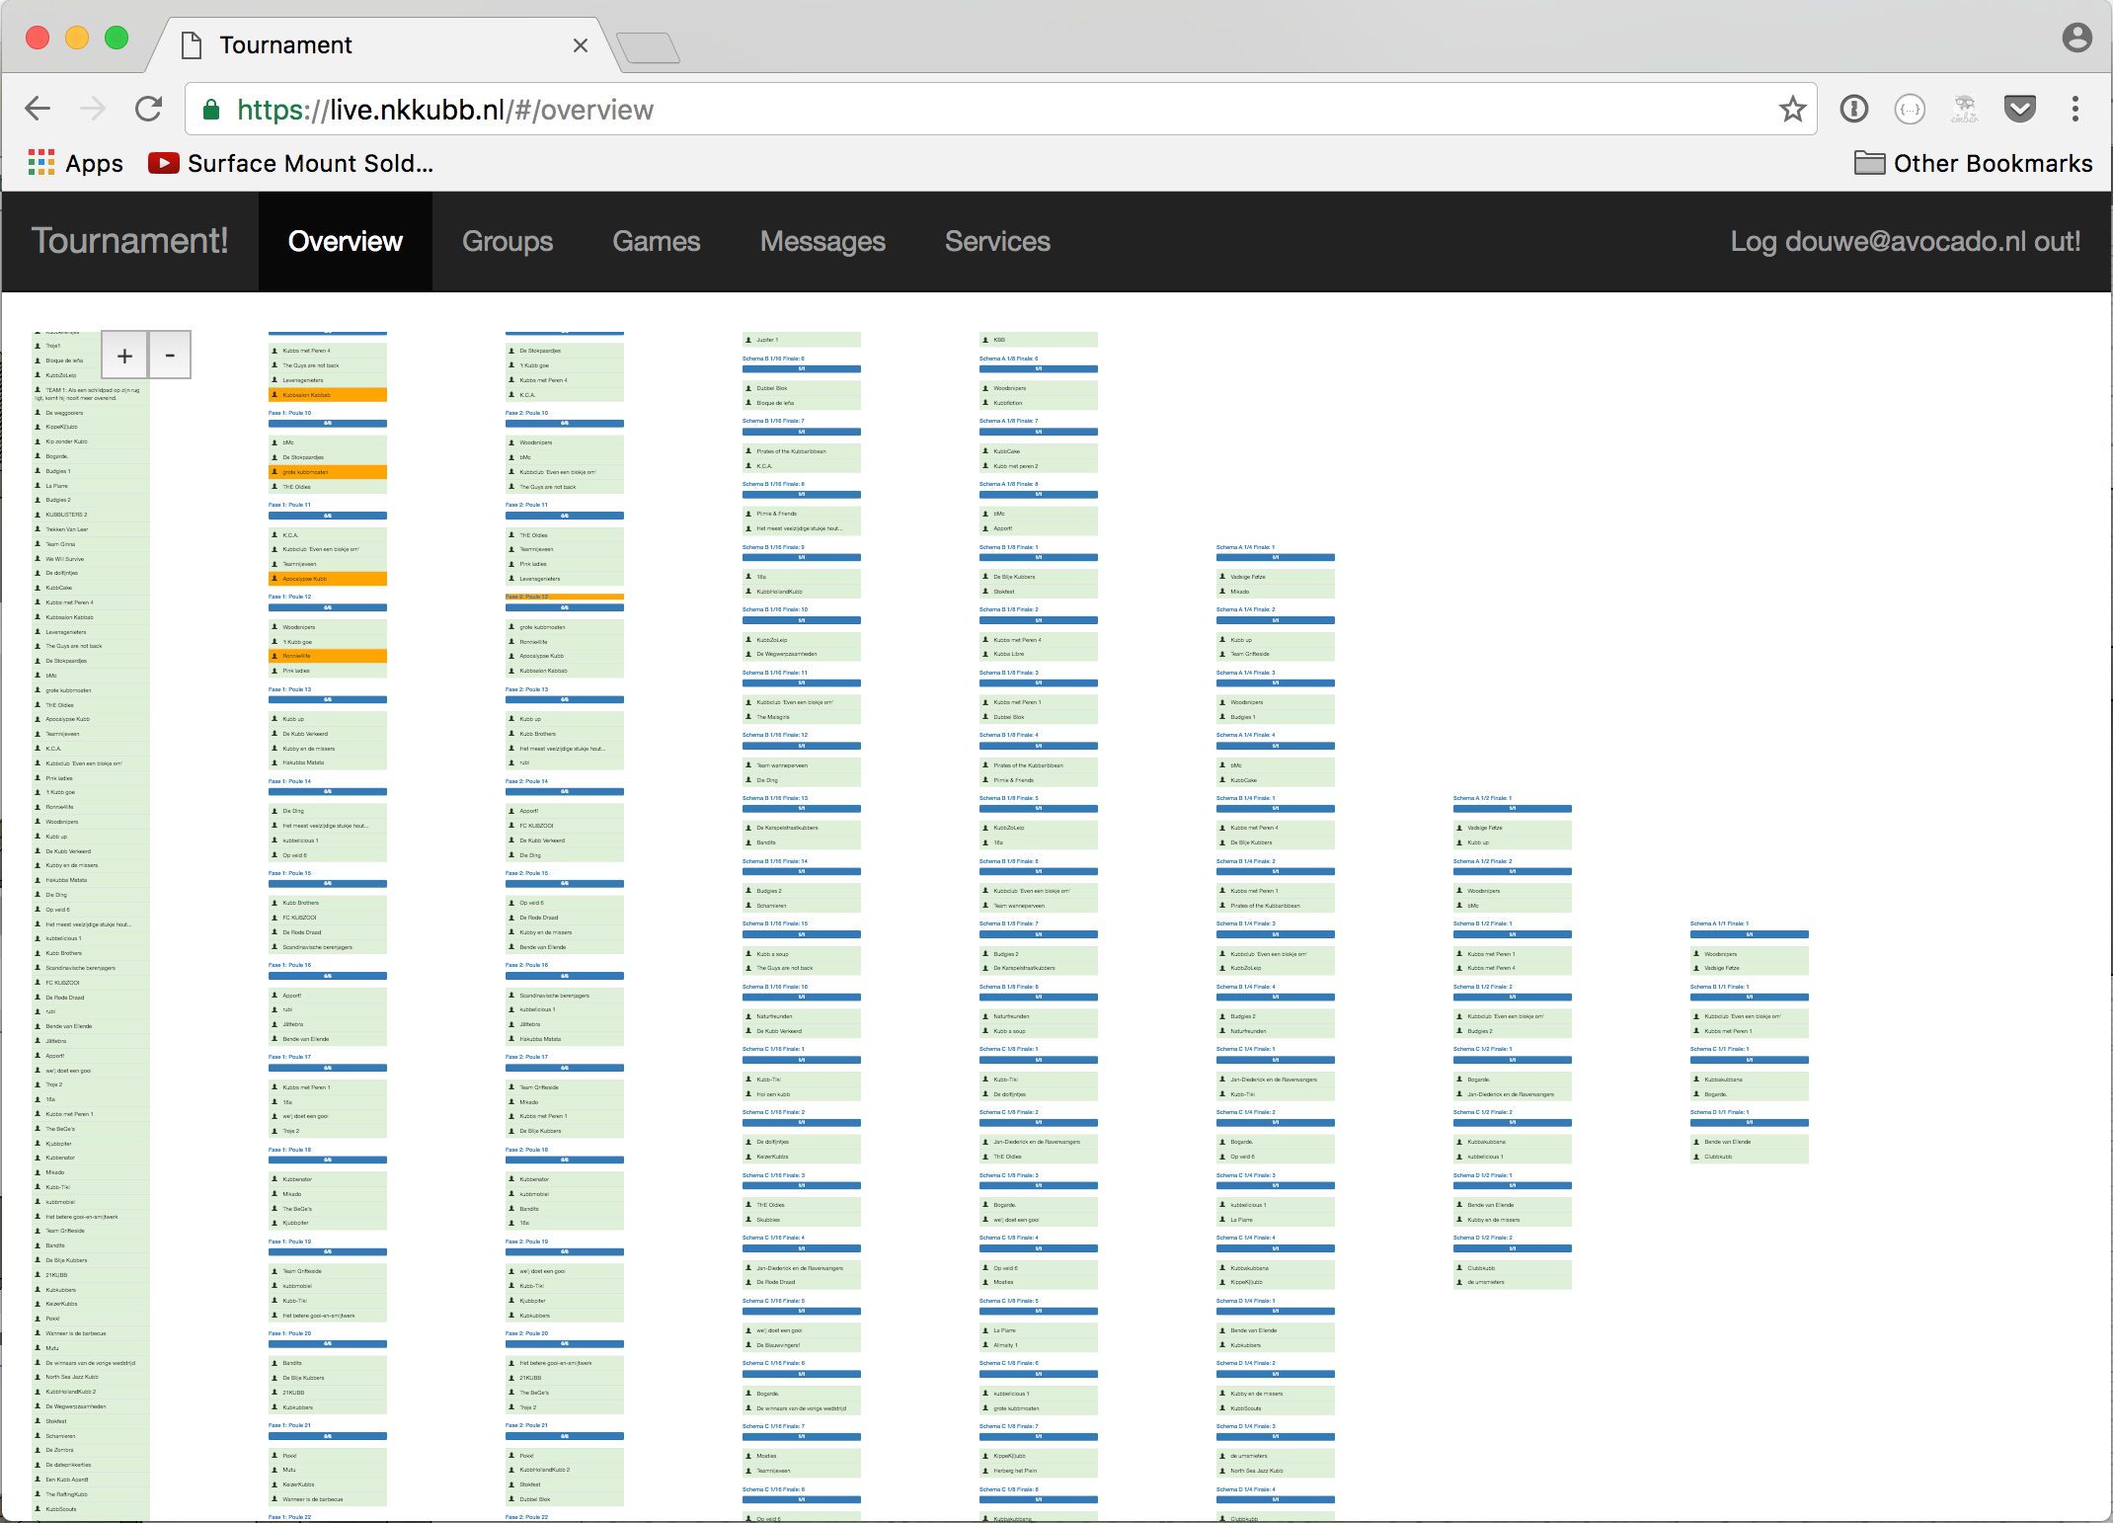The height and width of the screenshot is (1523, 2113).
Task: Open Schema B 1/16 Finale: 6
Action: [773, 359]
